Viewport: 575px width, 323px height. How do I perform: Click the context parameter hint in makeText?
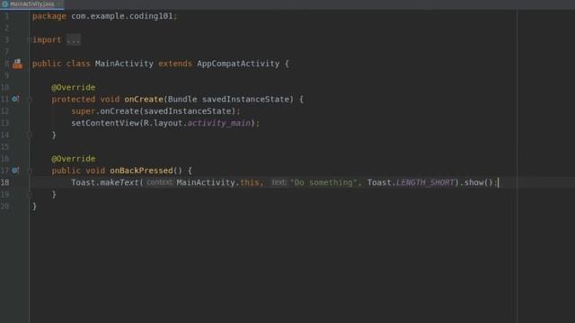[160, 182]
